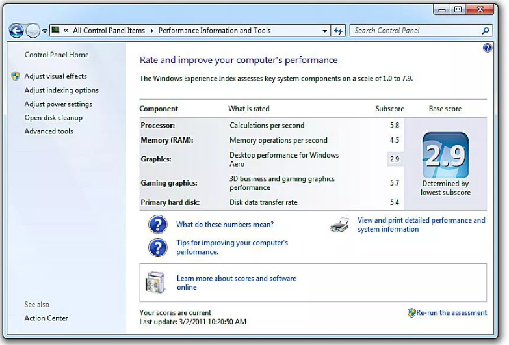Minimize the Performance Information window
The height and width of the screenshot is (345, 509).
pyautogui.click(x=442, y=9)
